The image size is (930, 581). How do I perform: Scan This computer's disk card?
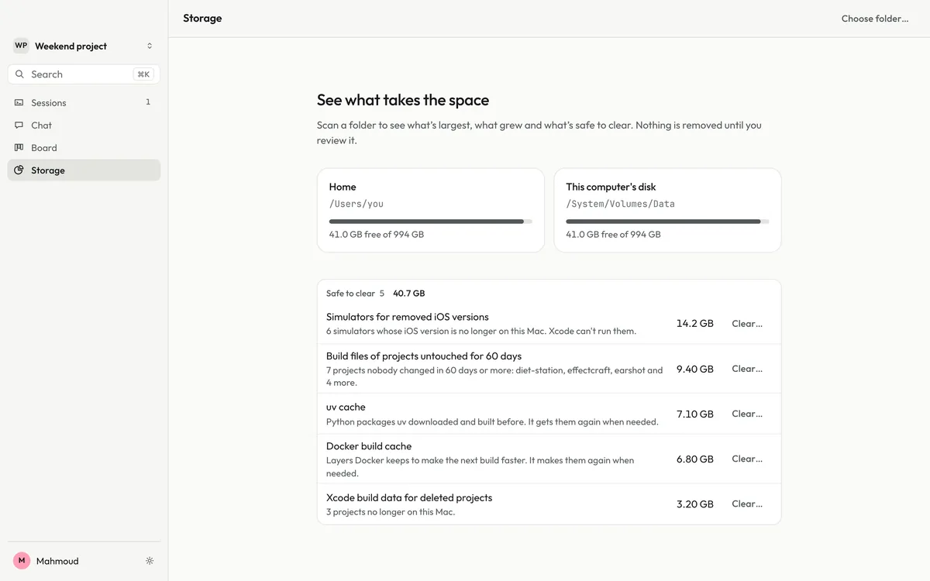point(667,211)
